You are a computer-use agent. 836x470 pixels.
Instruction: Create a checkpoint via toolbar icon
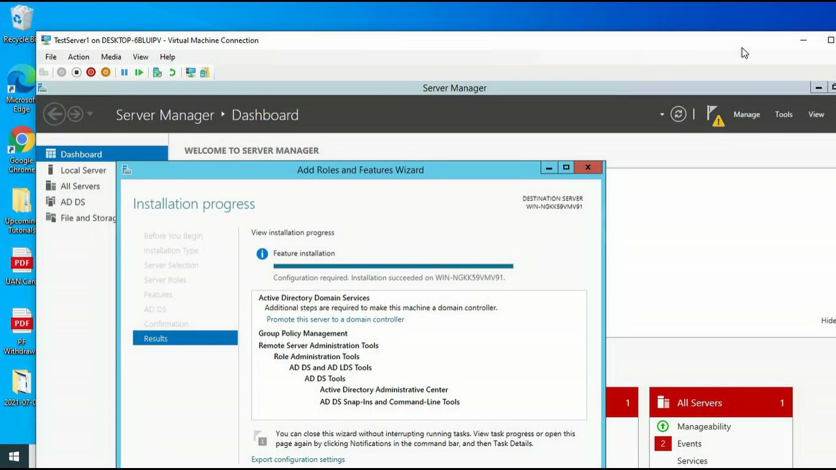pyautogui.click(x=157, y=72)
